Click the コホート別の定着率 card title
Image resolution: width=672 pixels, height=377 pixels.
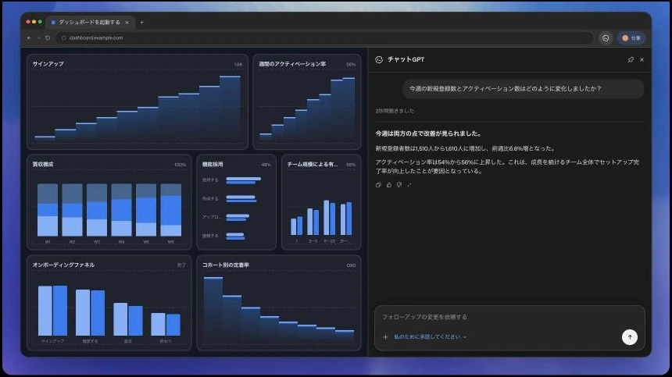point(225,265)
